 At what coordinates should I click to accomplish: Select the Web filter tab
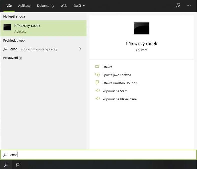coord(64,6)
